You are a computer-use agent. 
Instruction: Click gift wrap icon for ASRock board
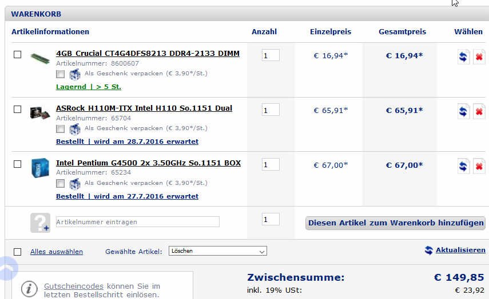(75, 129)
